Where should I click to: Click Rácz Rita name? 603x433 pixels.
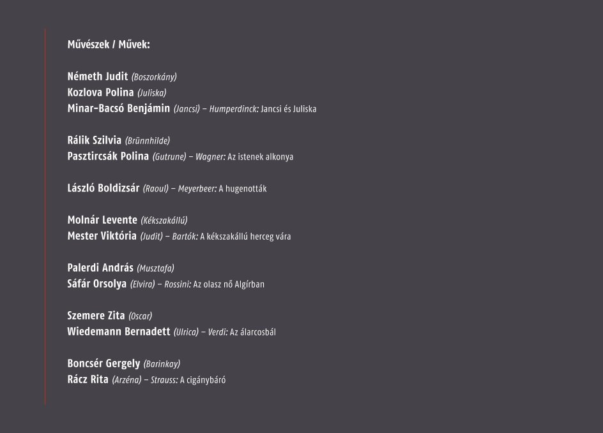coord(88,379)
